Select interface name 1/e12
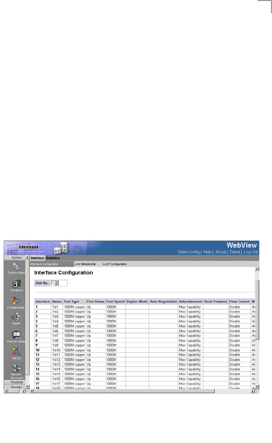The image size is (272, 443). [56, 360]
